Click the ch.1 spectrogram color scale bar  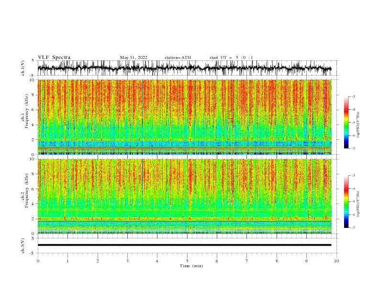346,123
